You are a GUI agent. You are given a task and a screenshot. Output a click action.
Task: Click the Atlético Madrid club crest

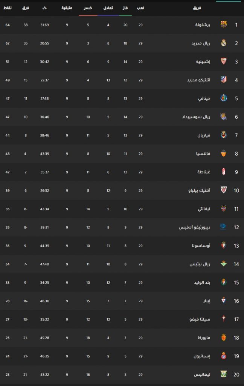tap(224, 79)
